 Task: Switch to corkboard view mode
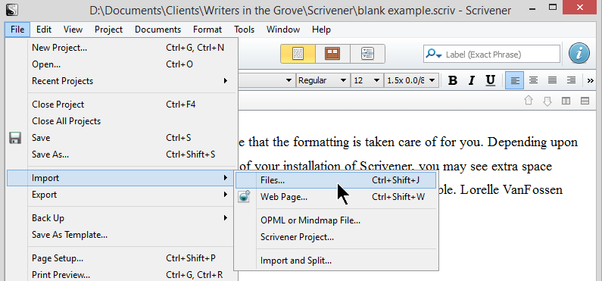pos(332,54)
